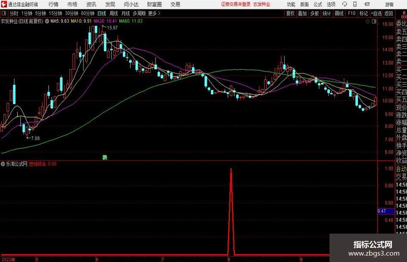The height and width of the screenshot is (262, 407).
Task: Click the 多股 button
Action: pos(314,13)
